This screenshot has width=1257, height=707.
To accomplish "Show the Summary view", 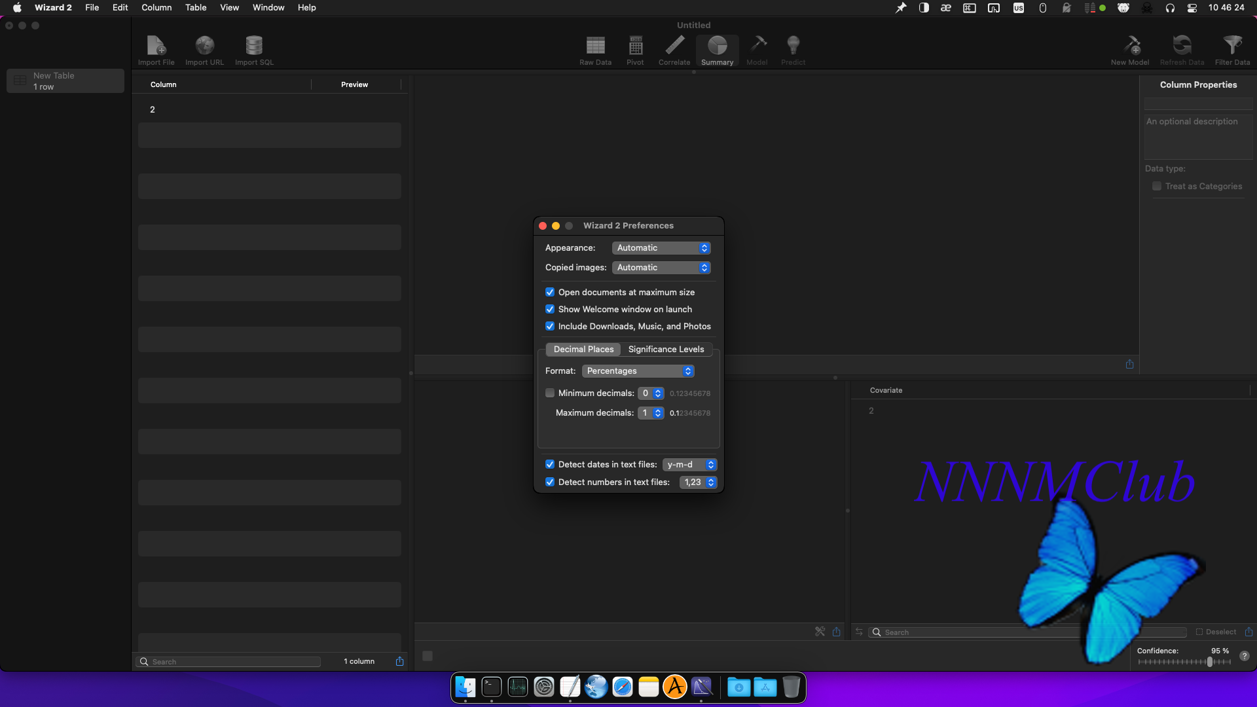I will [x=717, y=50].
